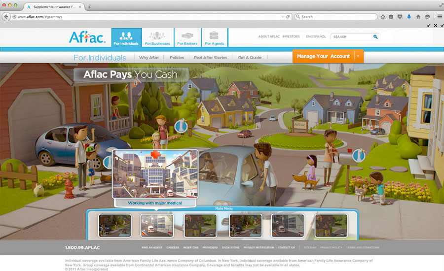Open the For Agents tab
This screenshot has height=271, width=444.
(215, 37)
